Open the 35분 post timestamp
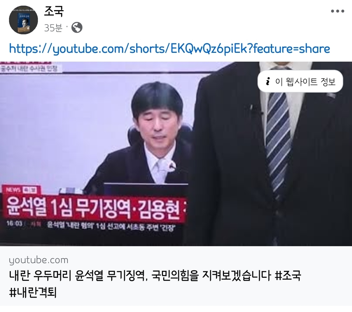Image resolution: width=352 pixels, height=312 pixels. pos(53,28)
